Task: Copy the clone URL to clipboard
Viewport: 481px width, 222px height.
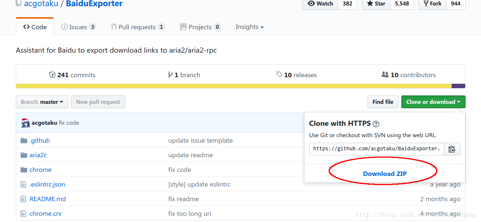Action: pos(452,149)
